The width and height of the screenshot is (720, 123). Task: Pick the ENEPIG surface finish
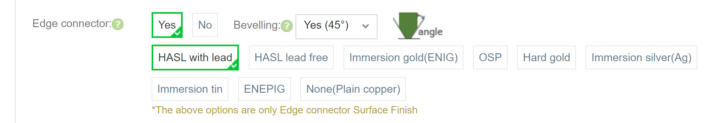[264, 89]
